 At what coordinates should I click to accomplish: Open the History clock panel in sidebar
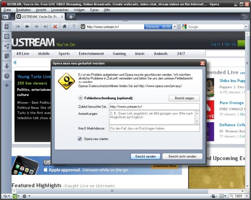7,76
